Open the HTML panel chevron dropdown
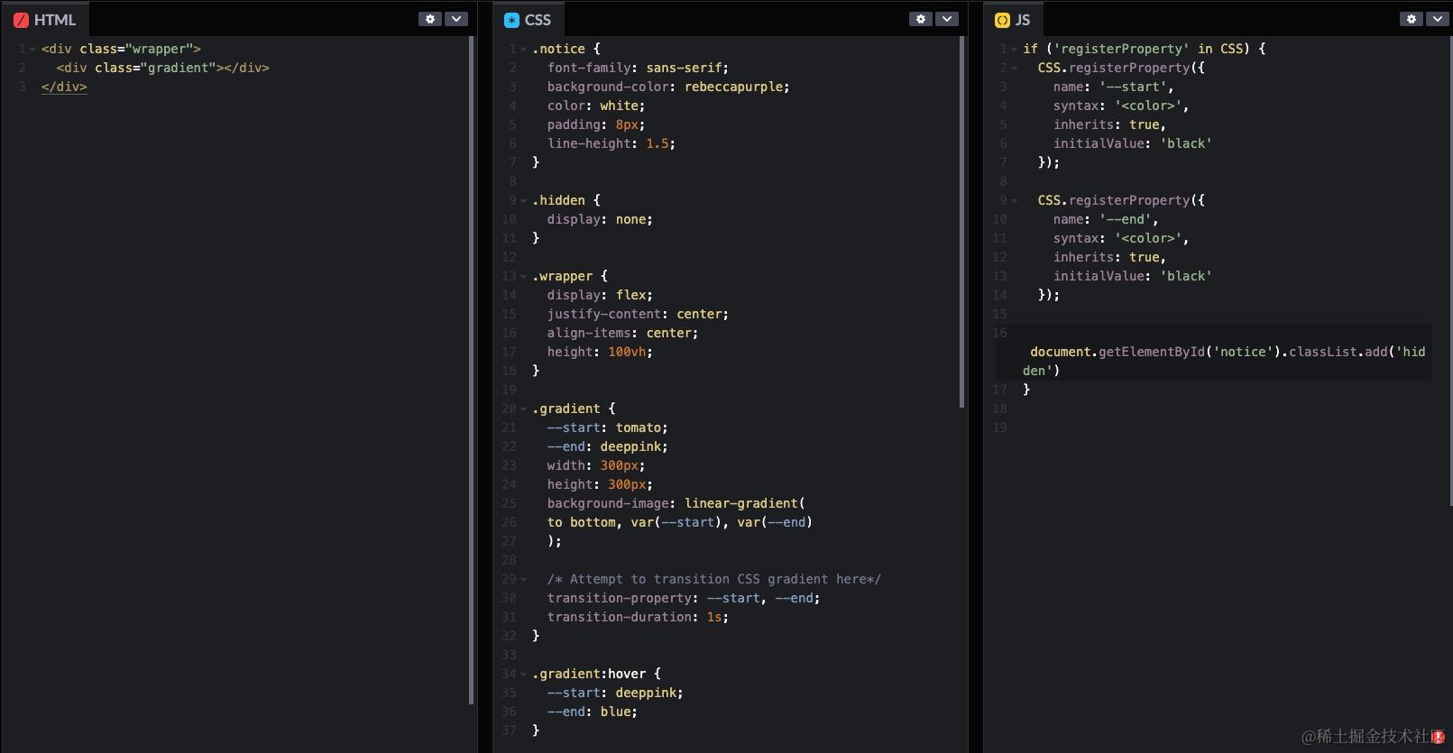Viewport: 1453px width, 753px height. (456, 19)
